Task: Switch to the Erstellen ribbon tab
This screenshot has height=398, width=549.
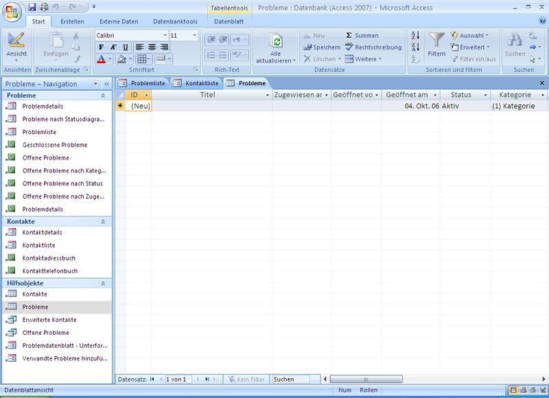Action: [x=72, y=21]
